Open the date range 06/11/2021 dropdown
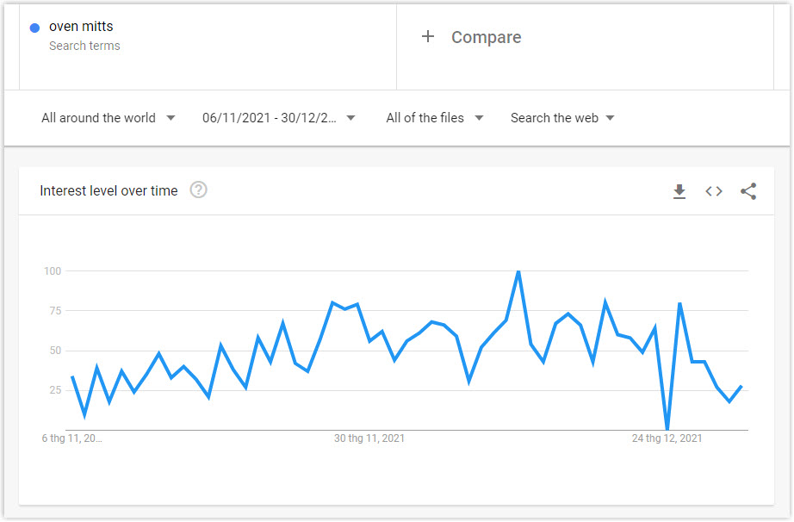This screenshot has height=522, width=794. coord(278,118)
